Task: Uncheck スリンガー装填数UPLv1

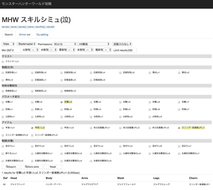Action: click(179, 128)
